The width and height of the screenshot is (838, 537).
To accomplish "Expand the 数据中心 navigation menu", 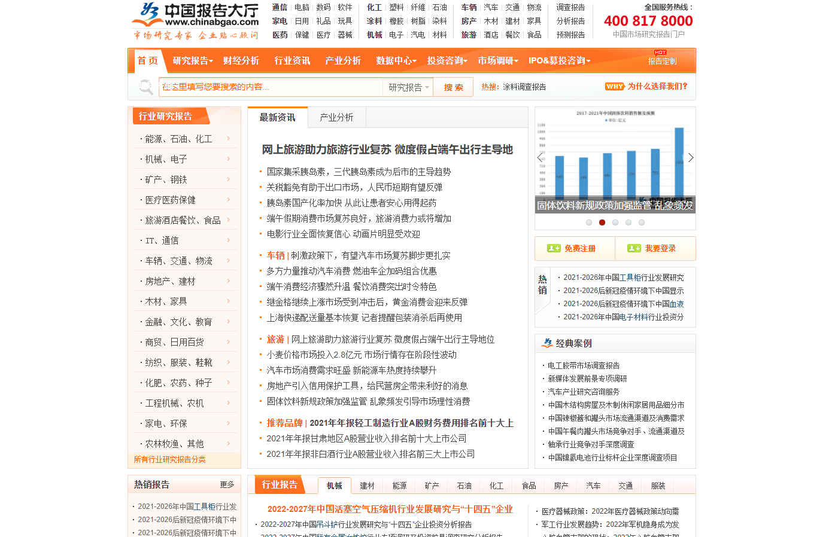I will click(396, 60).
